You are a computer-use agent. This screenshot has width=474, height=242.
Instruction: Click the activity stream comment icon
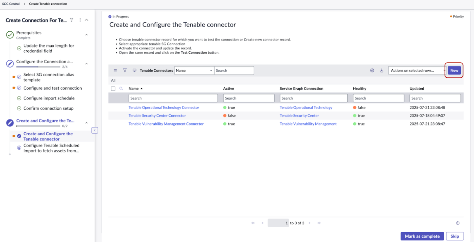click(134, 70)
